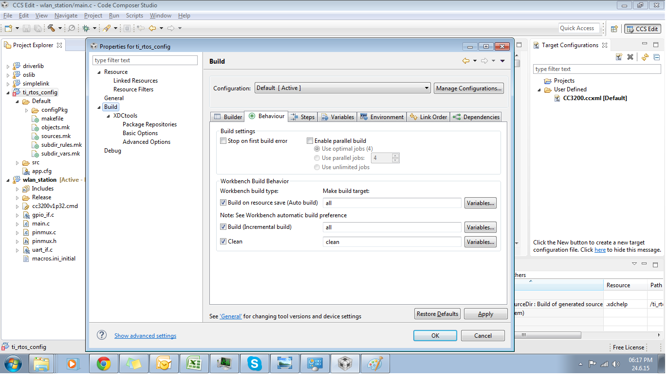Click the Quick Access field
Viewport: 668px width, 381px height.
578,28
